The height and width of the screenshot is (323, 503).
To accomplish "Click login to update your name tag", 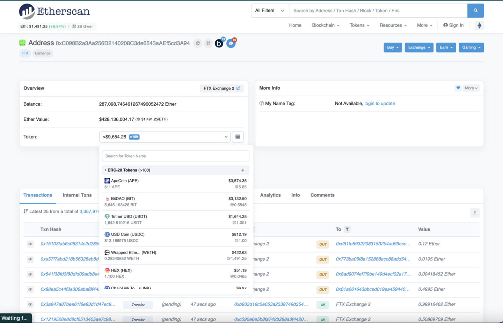I will 380,103.
